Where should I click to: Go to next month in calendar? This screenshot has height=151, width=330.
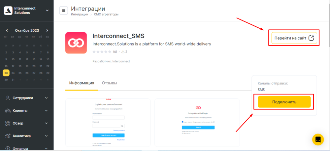48,30
